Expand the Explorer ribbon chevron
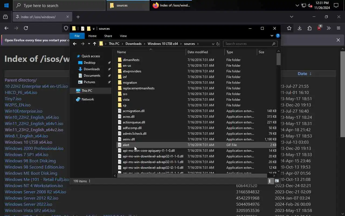This screenshot has height=216, width=345. coord(272,36)
